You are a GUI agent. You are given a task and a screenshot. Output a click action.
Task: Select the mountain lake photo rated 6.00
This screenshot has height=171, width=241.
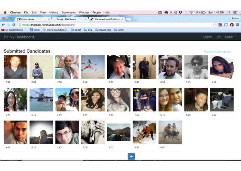tap(119, 132)
